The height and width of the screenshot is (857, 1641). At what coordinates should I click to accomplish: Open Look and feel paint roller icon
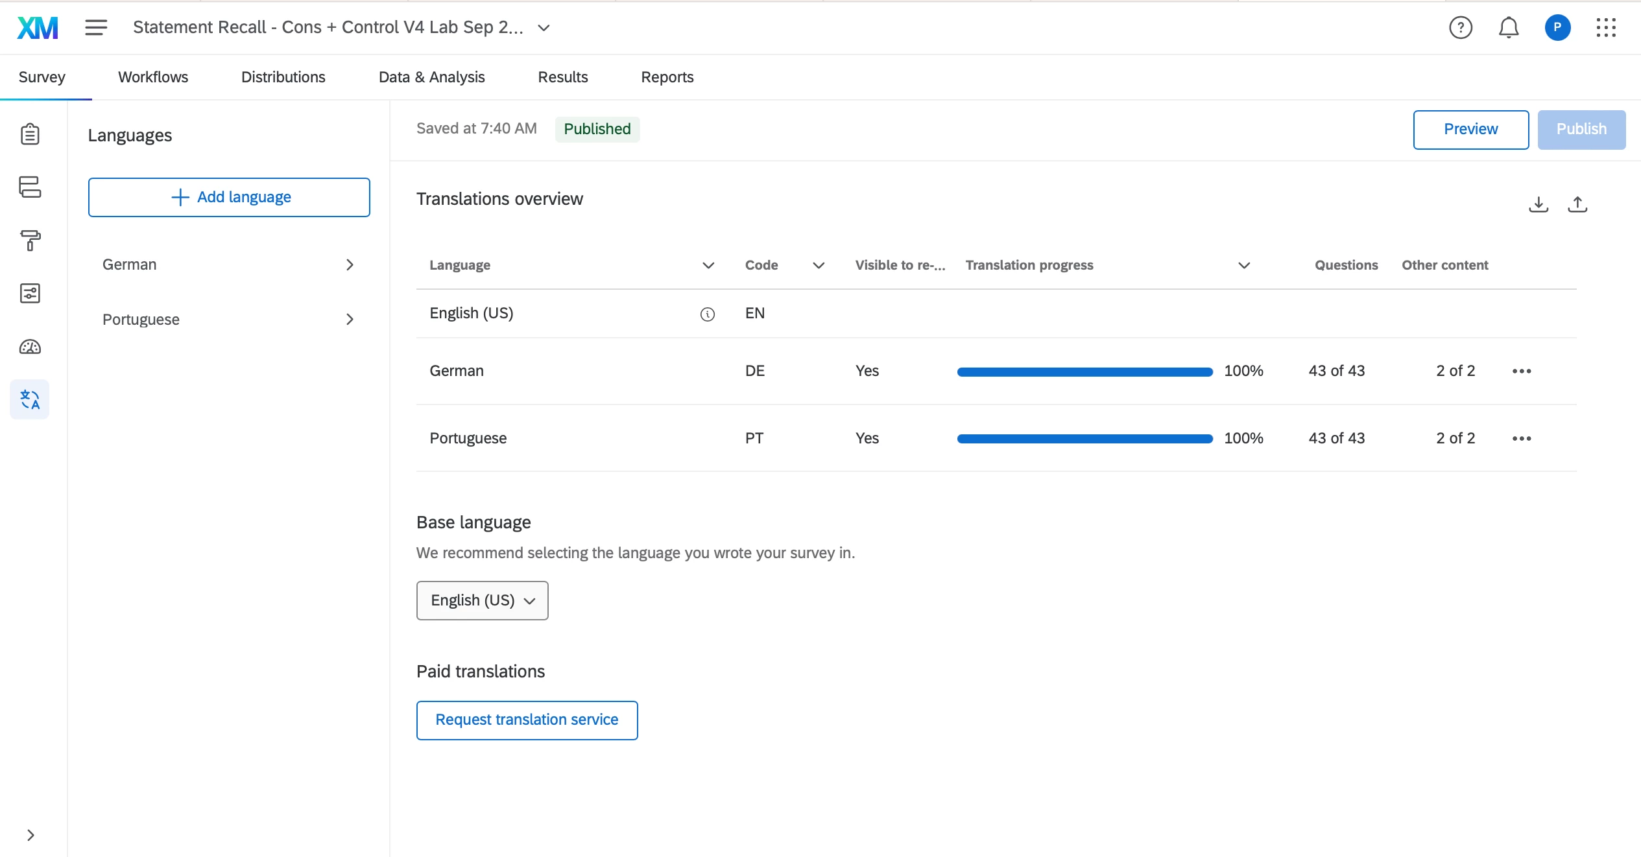[x=30, y=241]
